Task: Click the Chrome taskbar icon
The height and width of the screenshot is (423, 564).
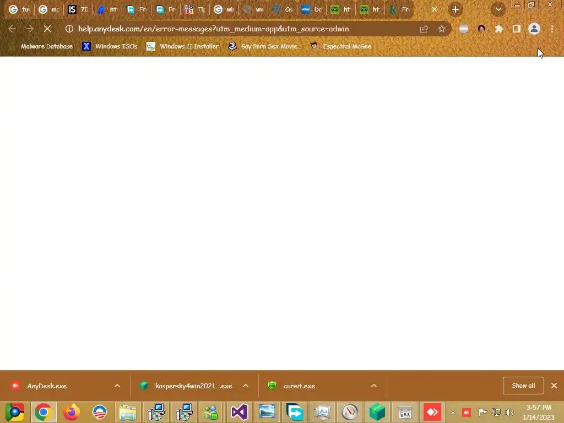Action: 43,412
